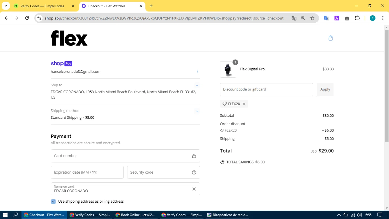This screenshot has height=219, width=389.
Task: Open the tab search dropdown arrow
Action: pyautogui.click(x=6, y=6)
